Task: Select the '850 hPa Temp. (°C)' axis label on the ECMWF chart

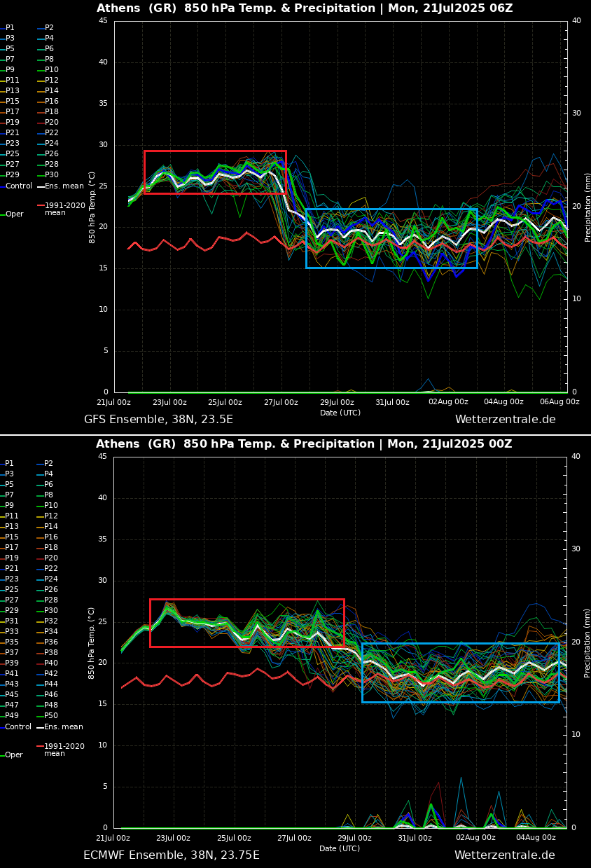Action: pyautogui.click(x=92, y=642)
